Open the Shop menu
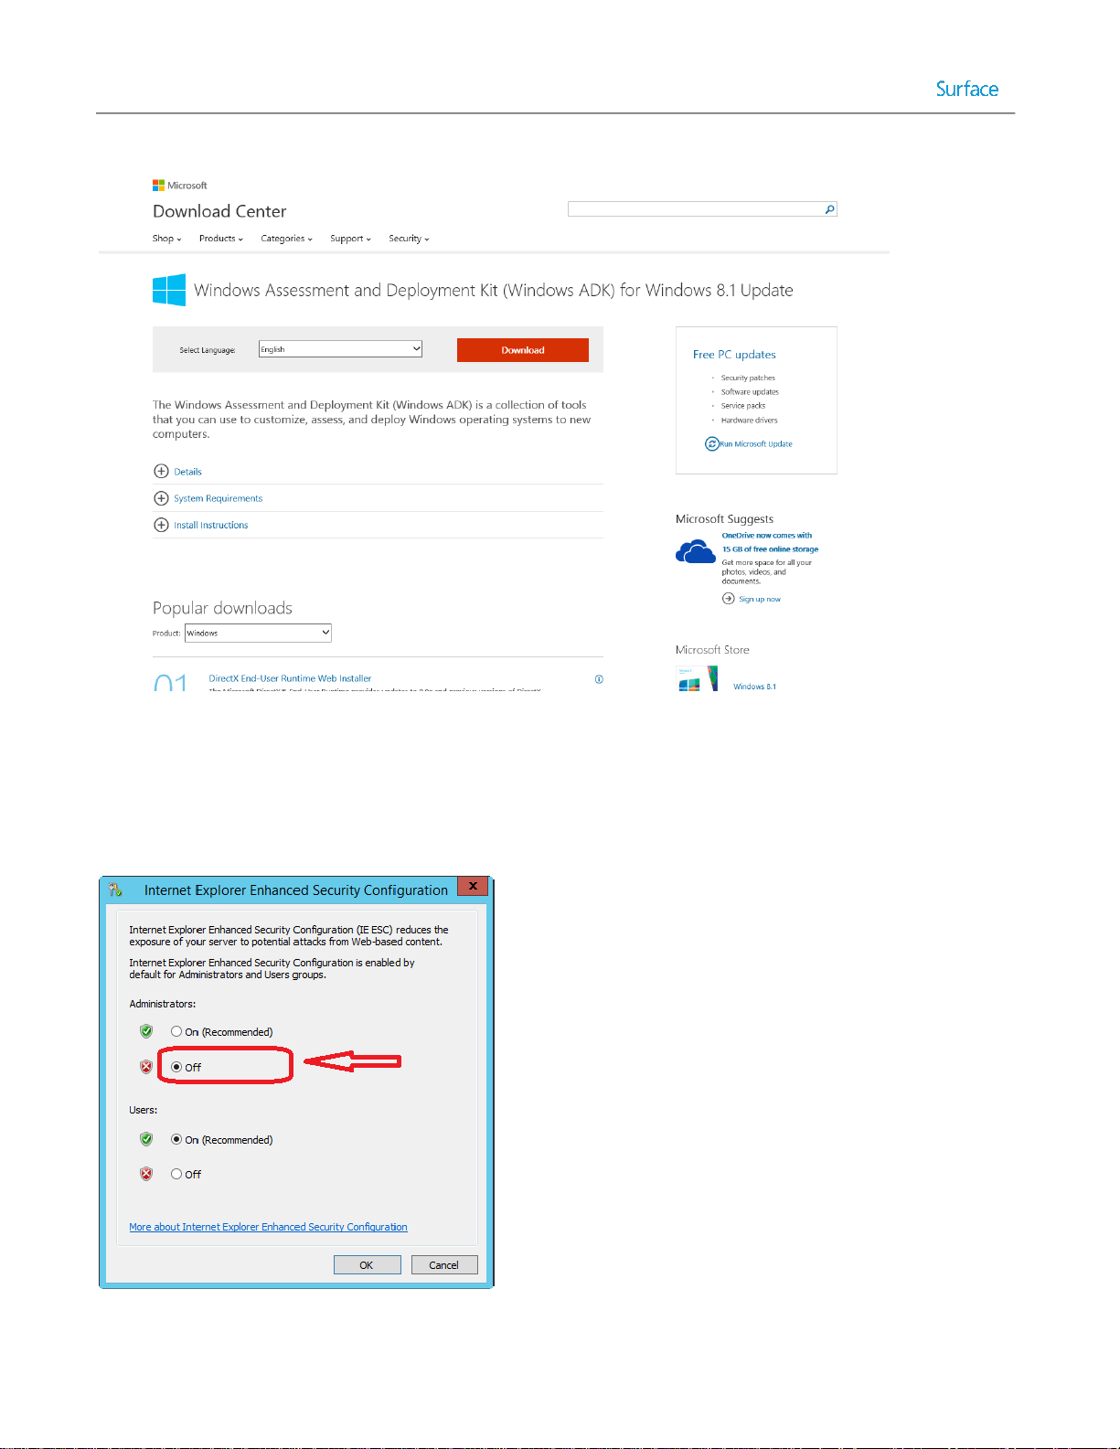Image resolution: width=1120 pixels, height=1449 pixels. click(x=166, y=239)
